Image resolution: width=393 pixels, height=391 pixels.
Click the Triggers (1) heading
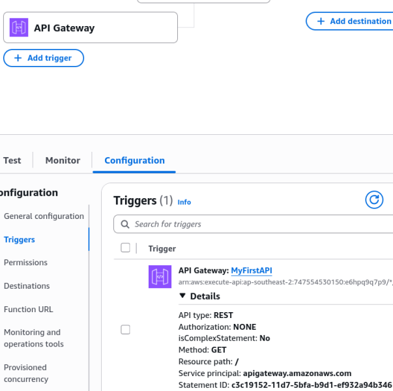click(143, 201)
